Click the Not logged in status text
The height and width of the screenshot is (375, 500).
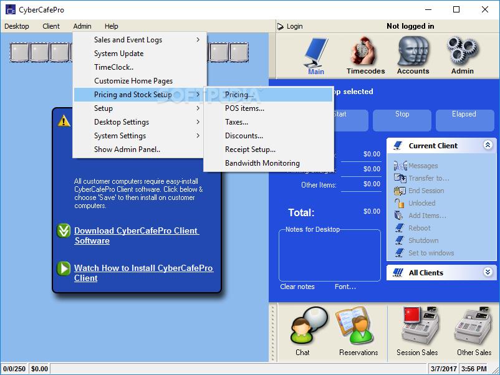[x=410, y=26]
